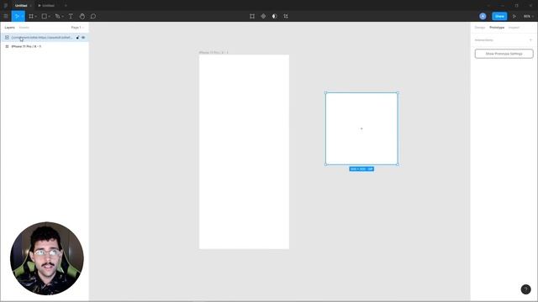
Task: Toggle lock on the selected component layer
Action: [77, 37]
